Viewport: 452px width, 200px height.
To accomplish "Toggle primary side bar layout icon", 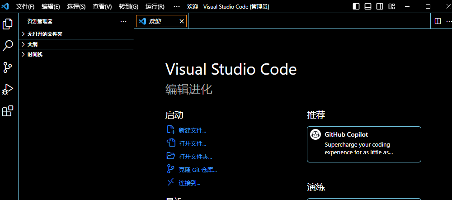I will pyautogui.click(x=356, y=6).
